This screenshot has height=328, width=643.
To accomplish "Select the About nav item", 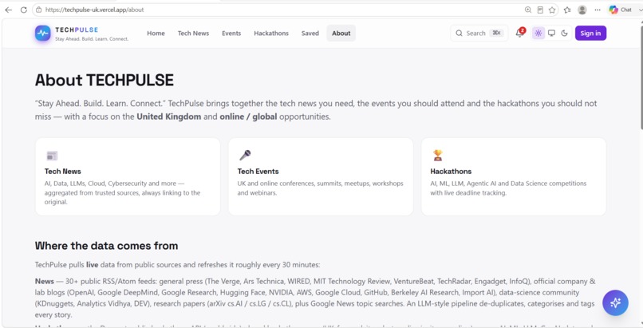I will (341, 34).
